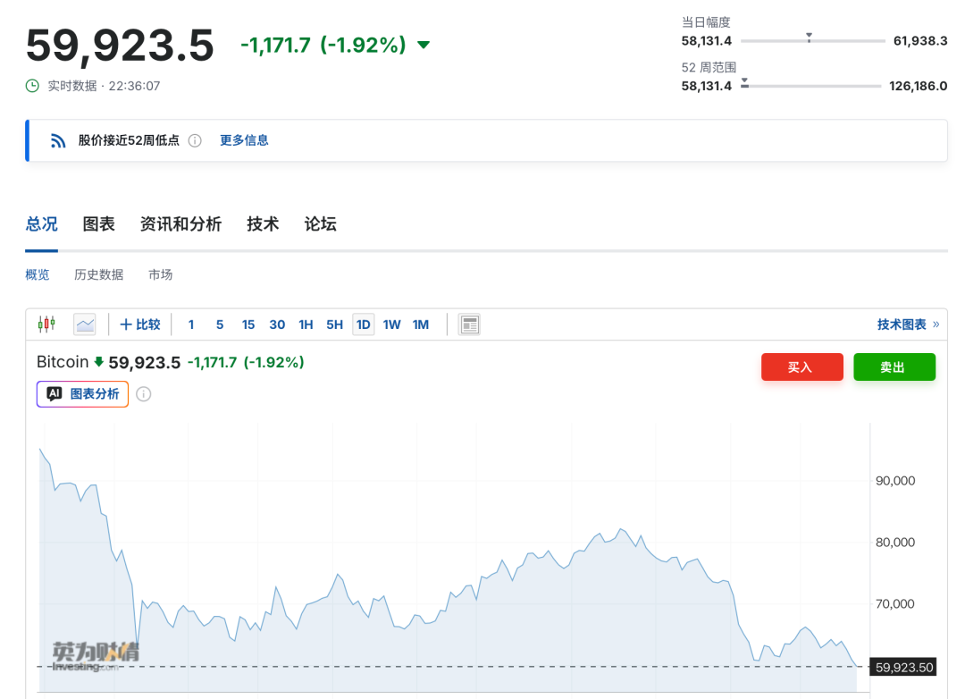
Task: Click the 股价接近52周低点 alert text
Action: [x=129, y=140]
